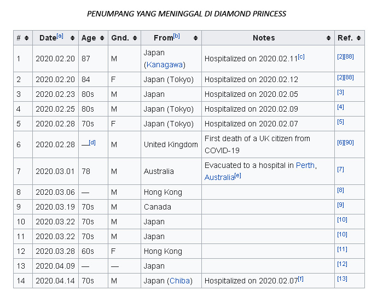
Task: Sort table by the # column arrows
Action: click(x=27, y=38)
